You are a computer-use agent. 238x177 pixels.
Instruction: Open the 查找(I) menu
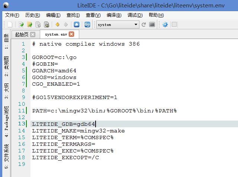tap(73, 15)
